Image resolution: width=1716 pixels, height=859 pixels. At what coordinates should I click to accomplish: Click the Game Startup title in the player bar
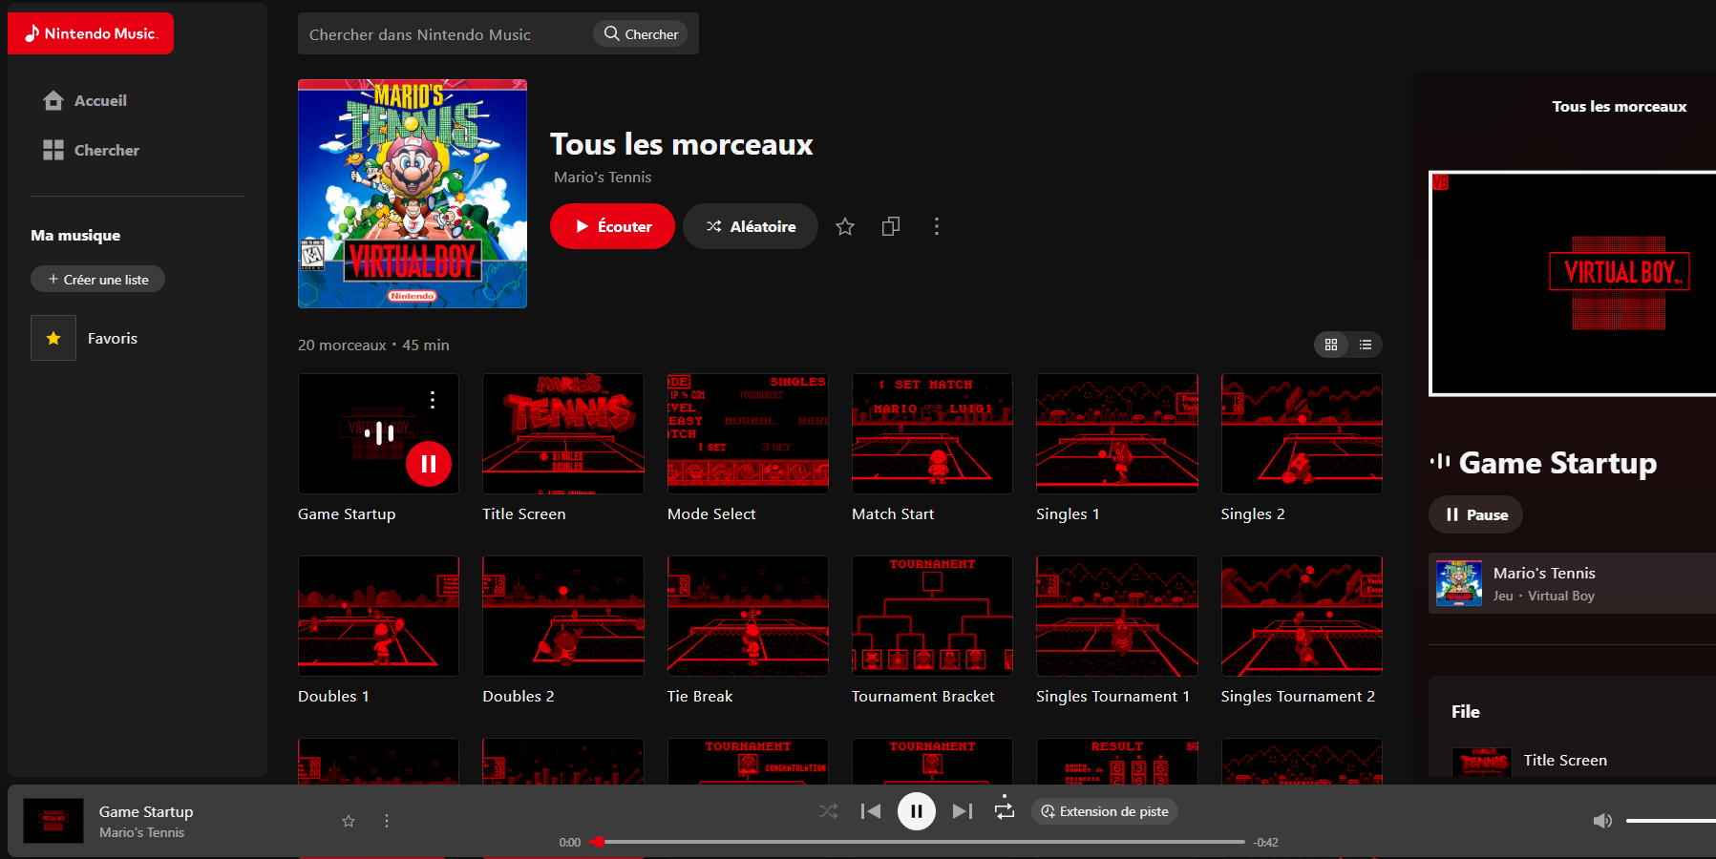pos(146,811)
